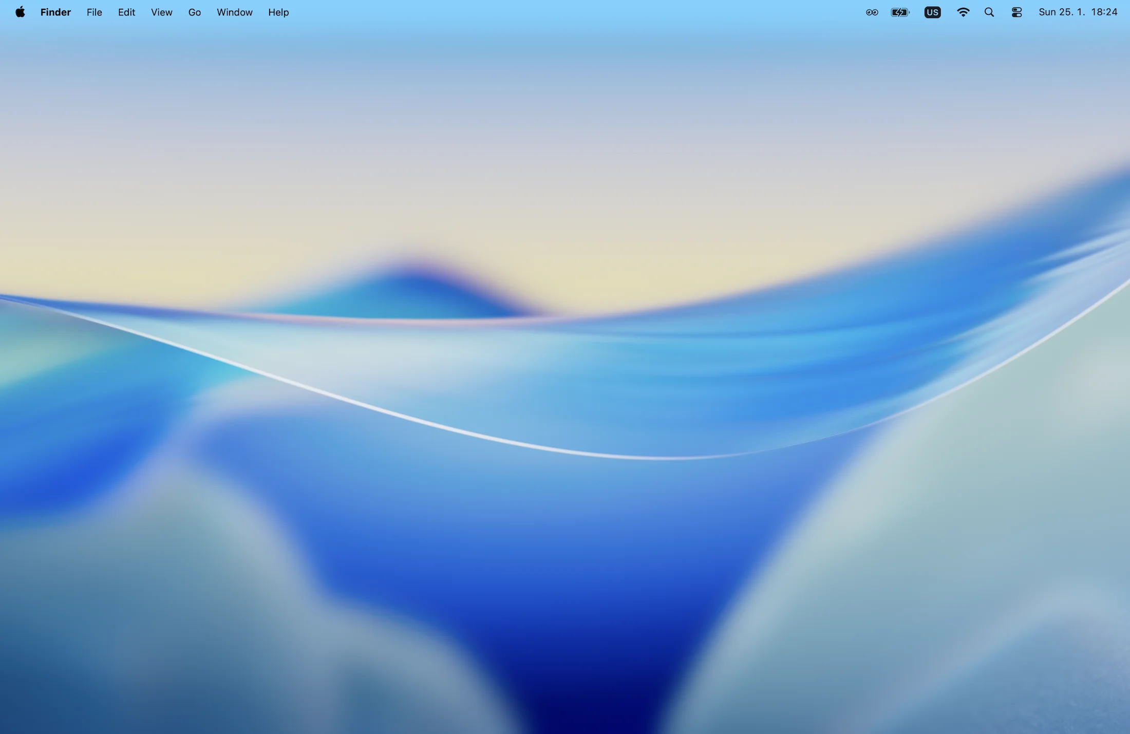Click the date 'Sun 25. 1.'
This screenshot has width=1130, height=734.
pyautogui.click(x=1061, y=12)
